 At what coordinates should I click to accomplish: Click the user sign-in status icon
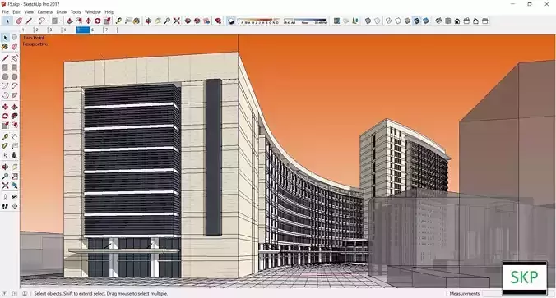25,293
